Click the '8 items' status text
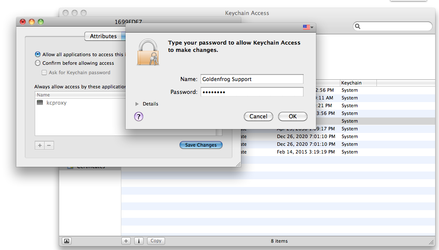This screenshot has height=250, width=439. point(279,241)
